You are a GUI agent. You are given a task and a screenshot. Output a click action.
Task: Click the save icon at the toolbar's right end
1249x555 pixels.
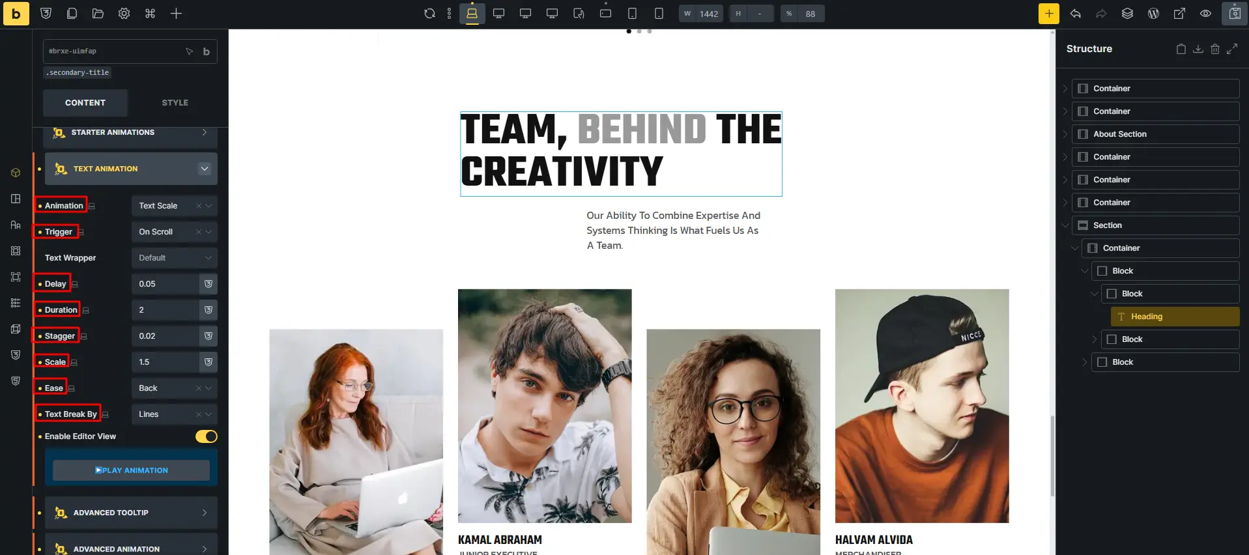[1234, 14]
